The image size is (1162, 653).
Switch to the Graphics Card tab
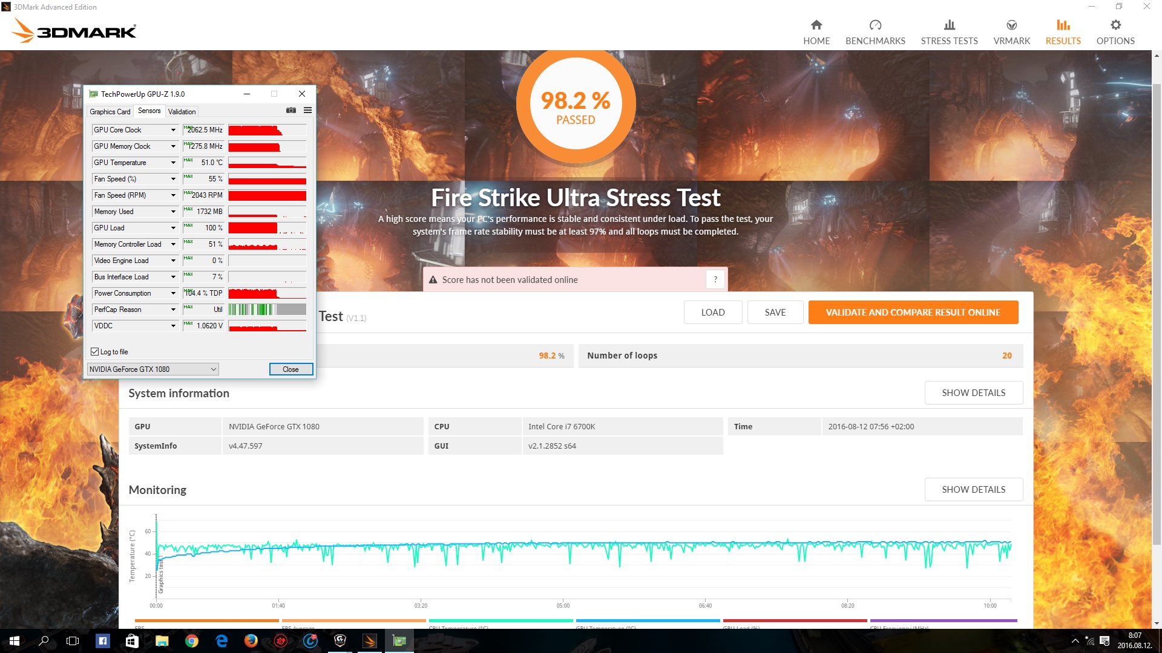coord(110,112)
